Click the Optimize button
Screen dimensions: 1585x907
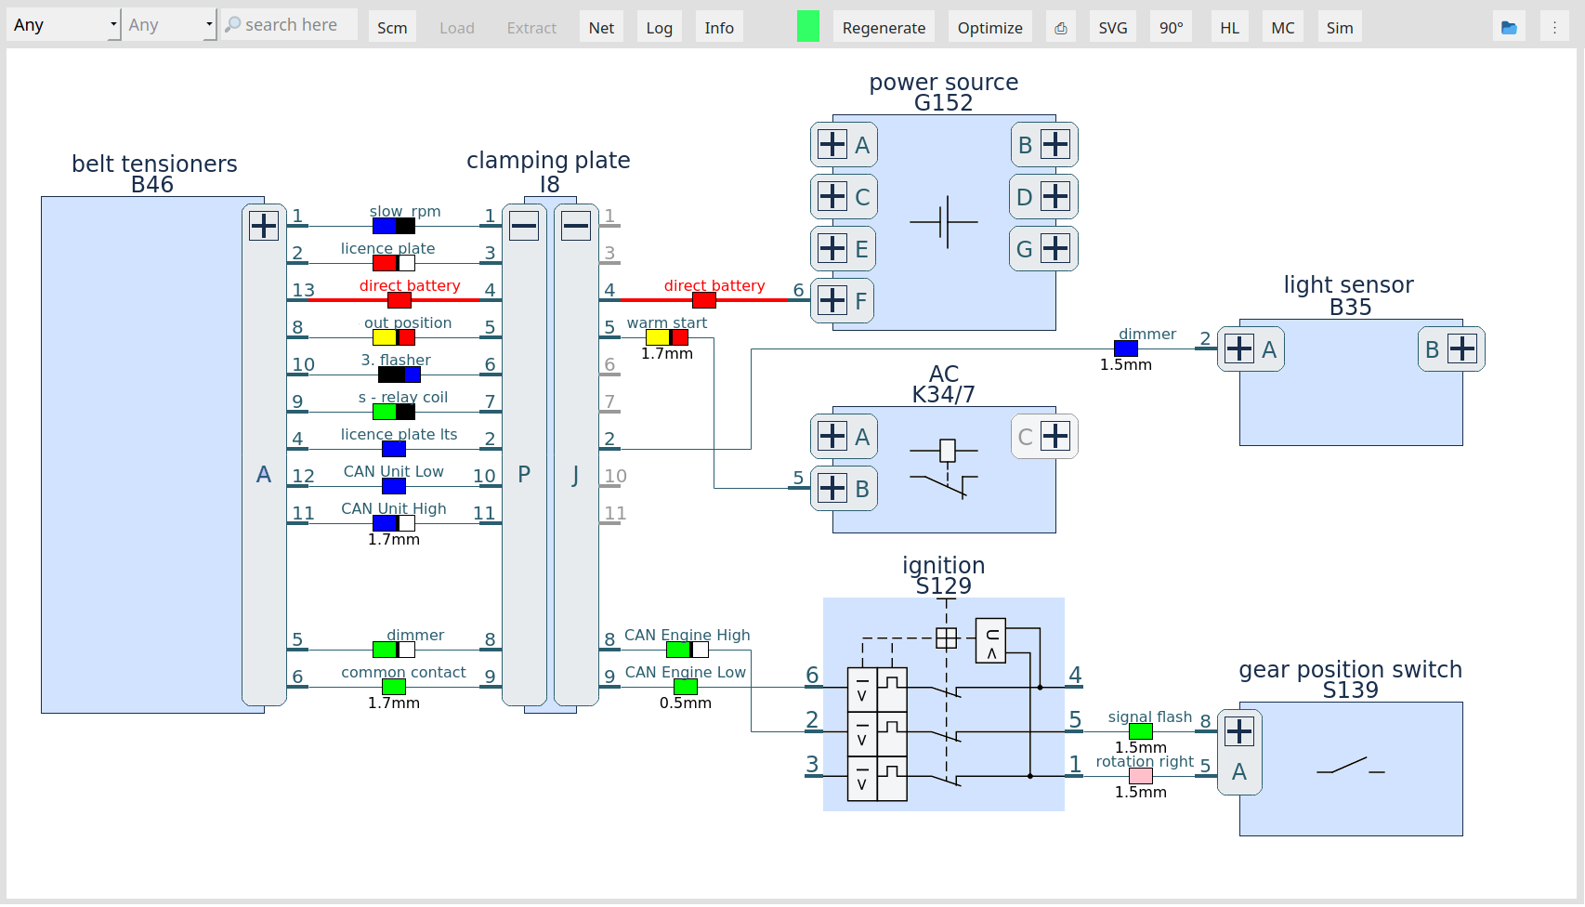(989, 28)
